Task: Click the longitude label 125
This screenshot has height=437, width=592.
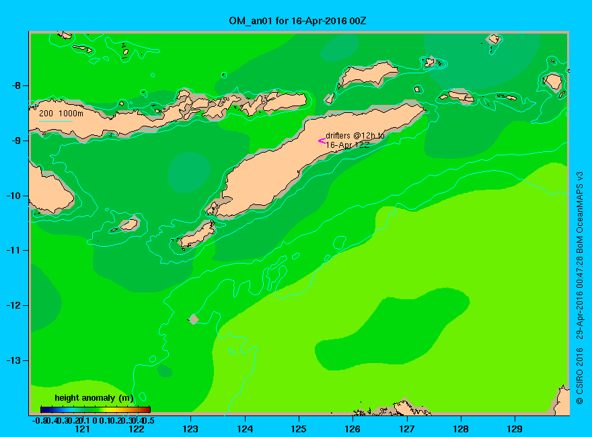Action: pos(299,429)
